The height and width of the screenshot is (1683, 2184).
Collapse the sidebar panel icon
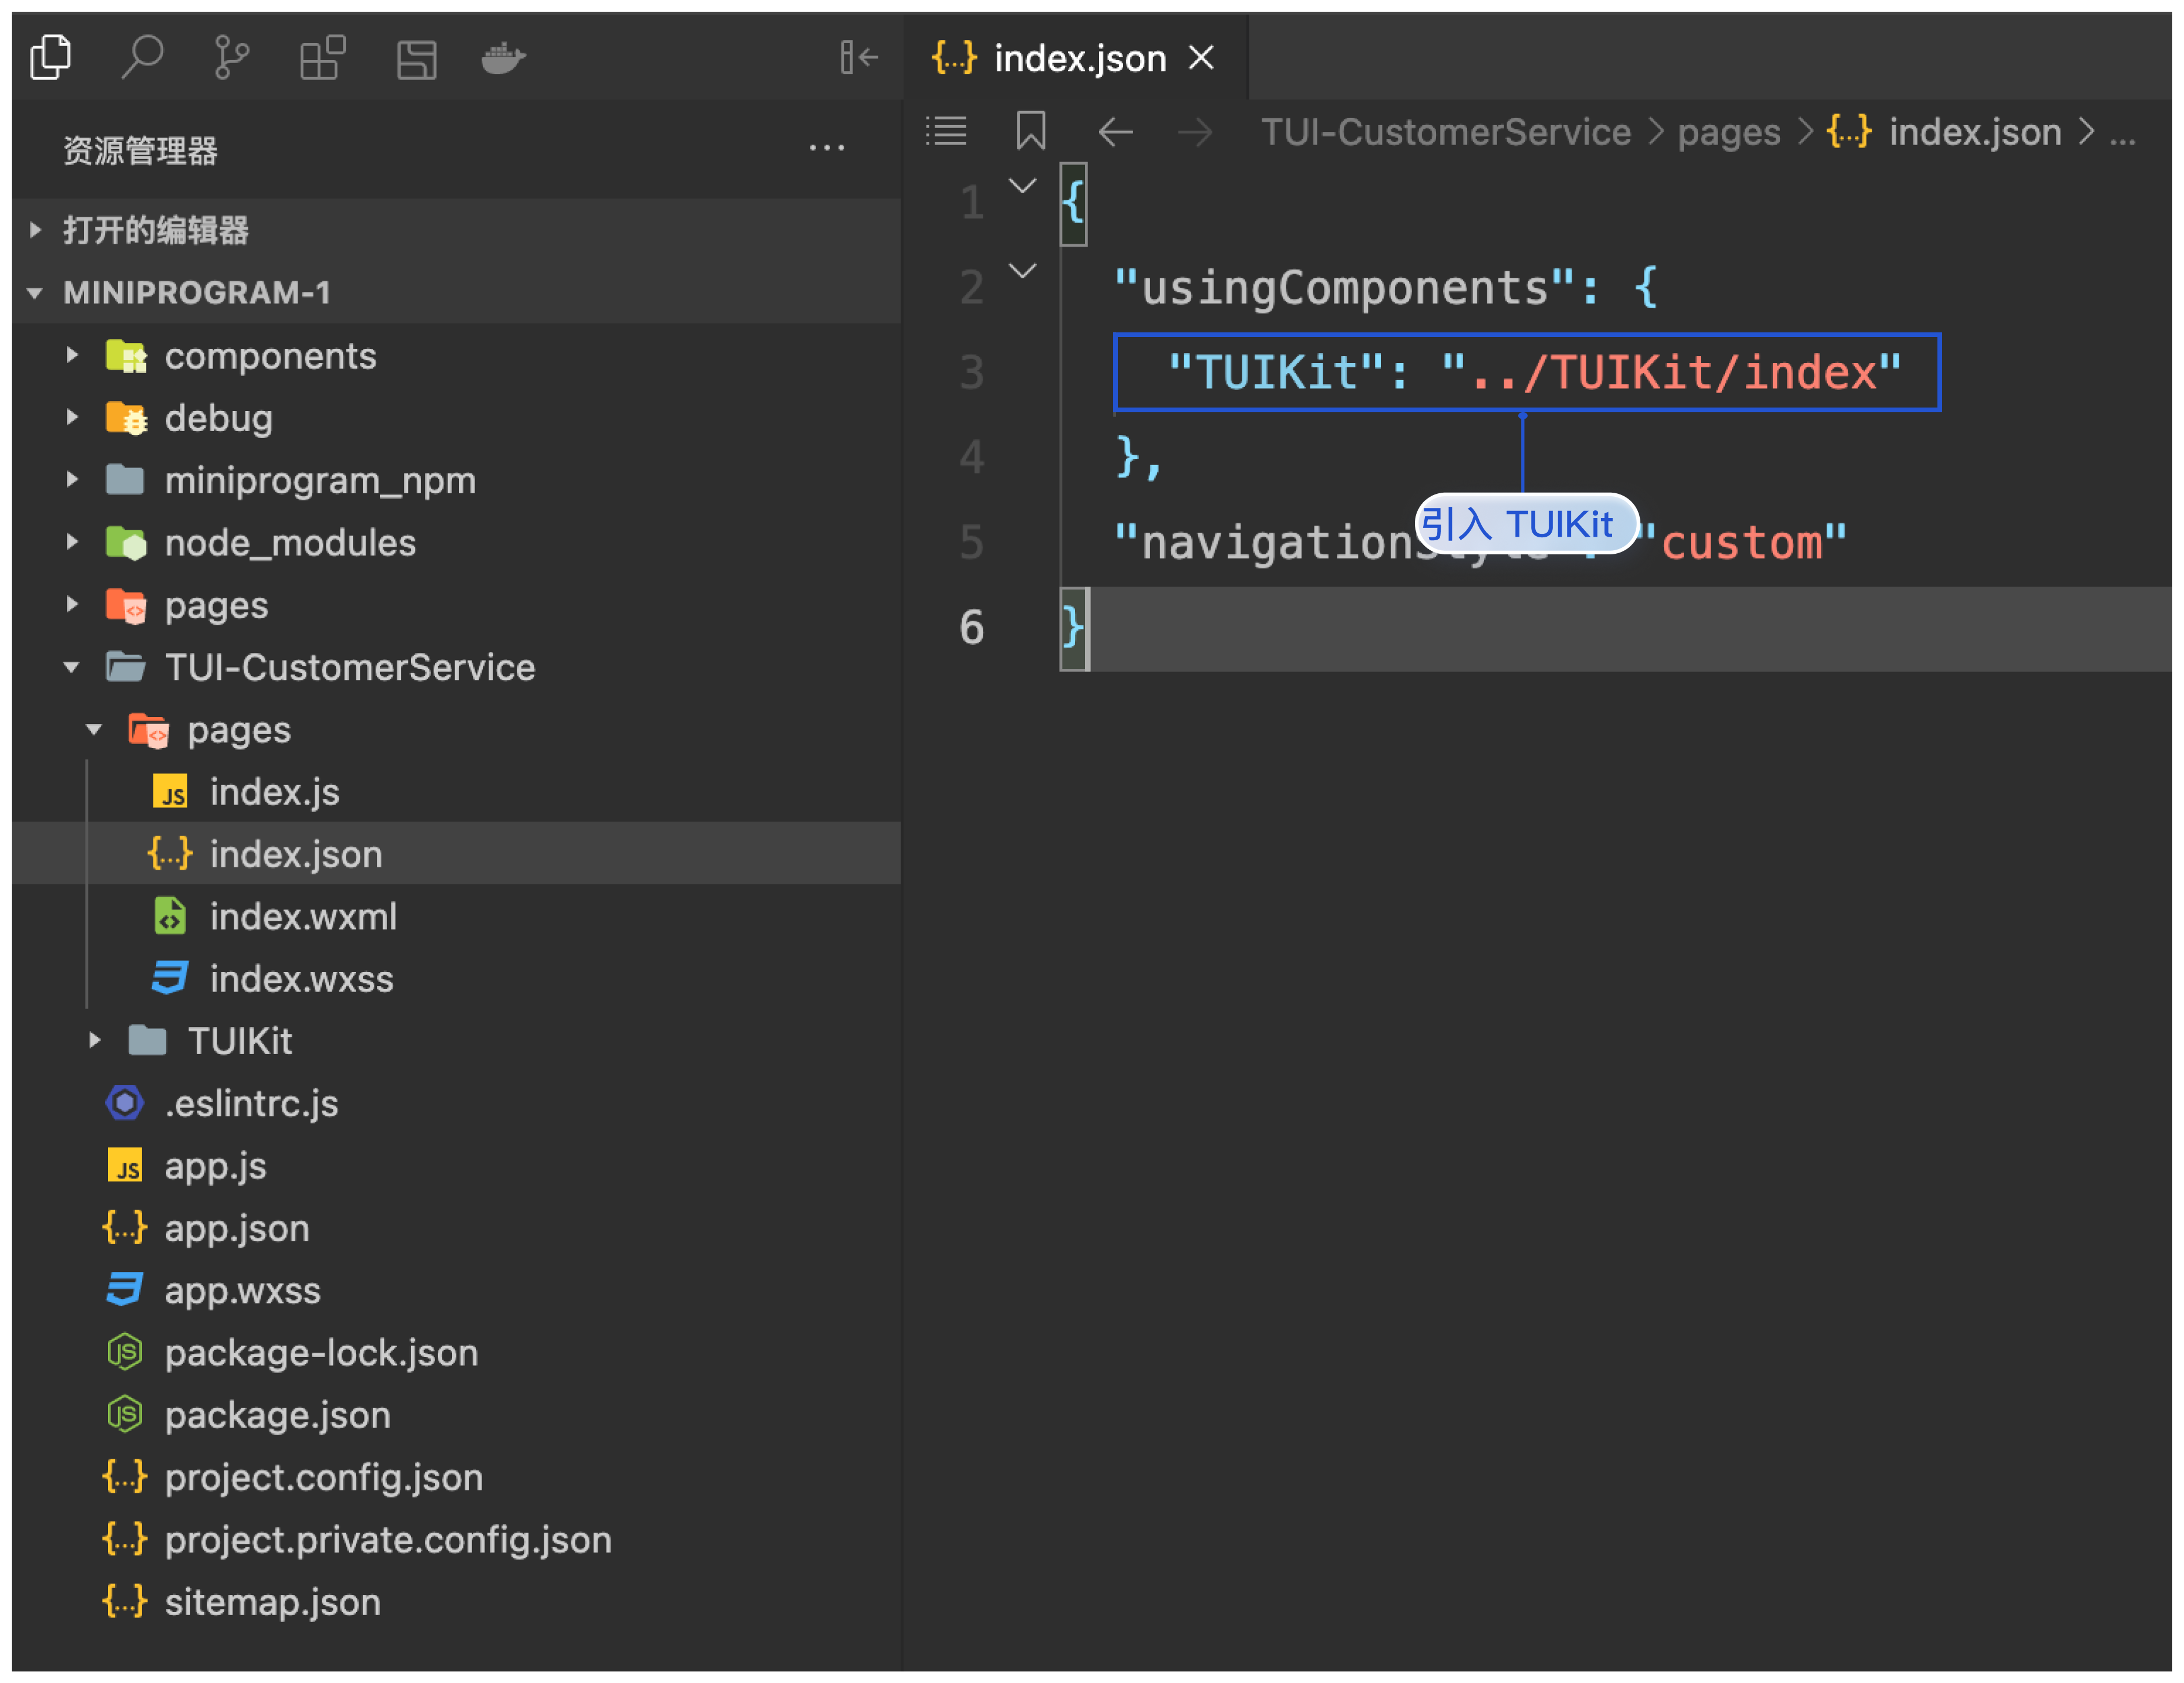858,57
